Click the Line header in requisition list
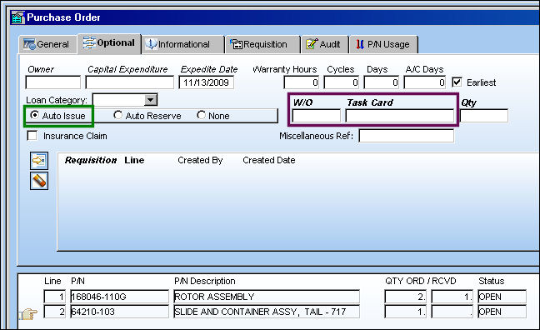Viewport: 540px width, 330px height. click(x=134, y=160)
